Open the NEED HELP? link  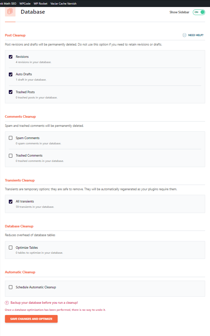click(196, 35)
